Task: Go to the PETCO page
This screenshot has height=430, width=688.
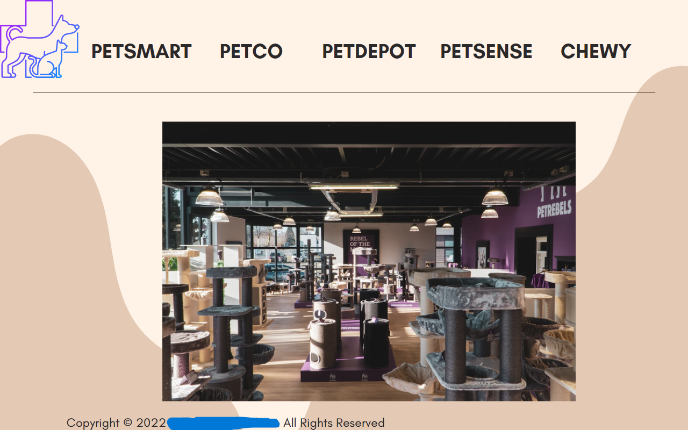Action: click(x=251, y=52)
